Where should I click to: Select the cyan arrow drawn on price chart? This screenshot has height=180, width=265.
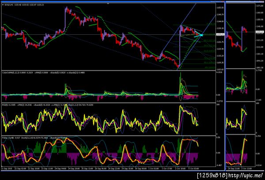[198, 34]
